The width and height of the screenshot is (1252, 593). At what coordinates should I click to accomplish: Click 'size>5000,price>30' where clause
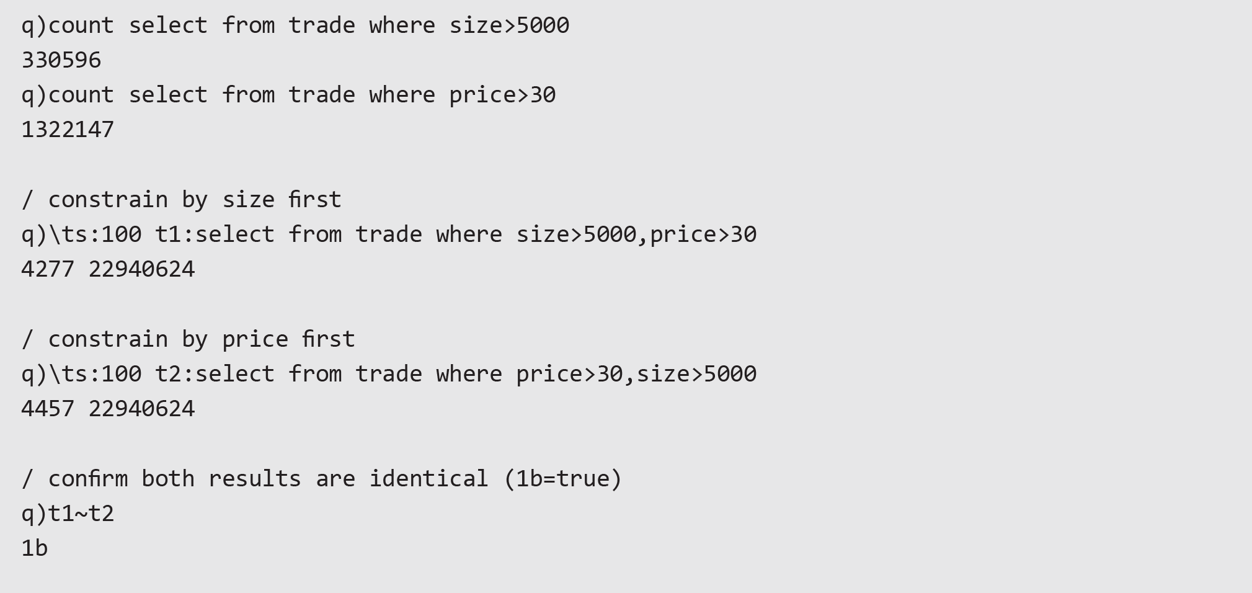637,234
